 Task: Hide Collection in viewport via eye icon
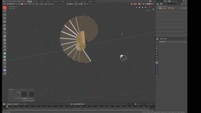pos(183,8)
